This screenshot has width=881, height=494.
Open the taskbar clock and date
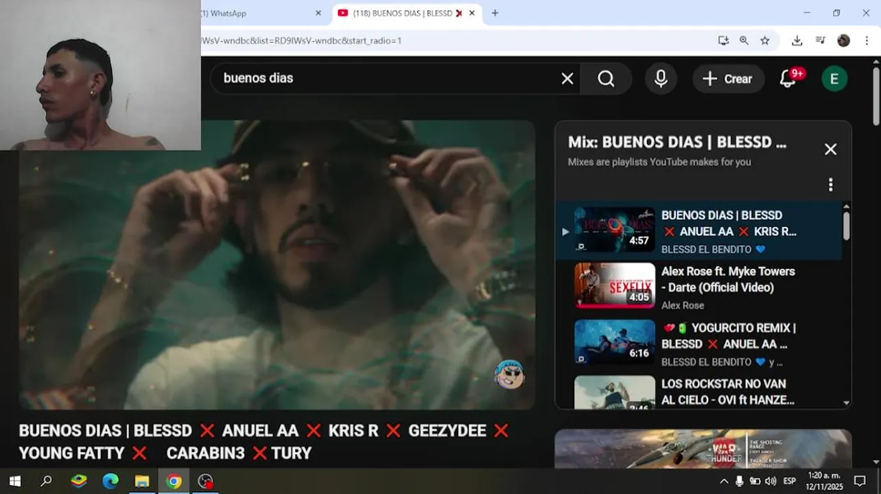(x=824, y=481)
